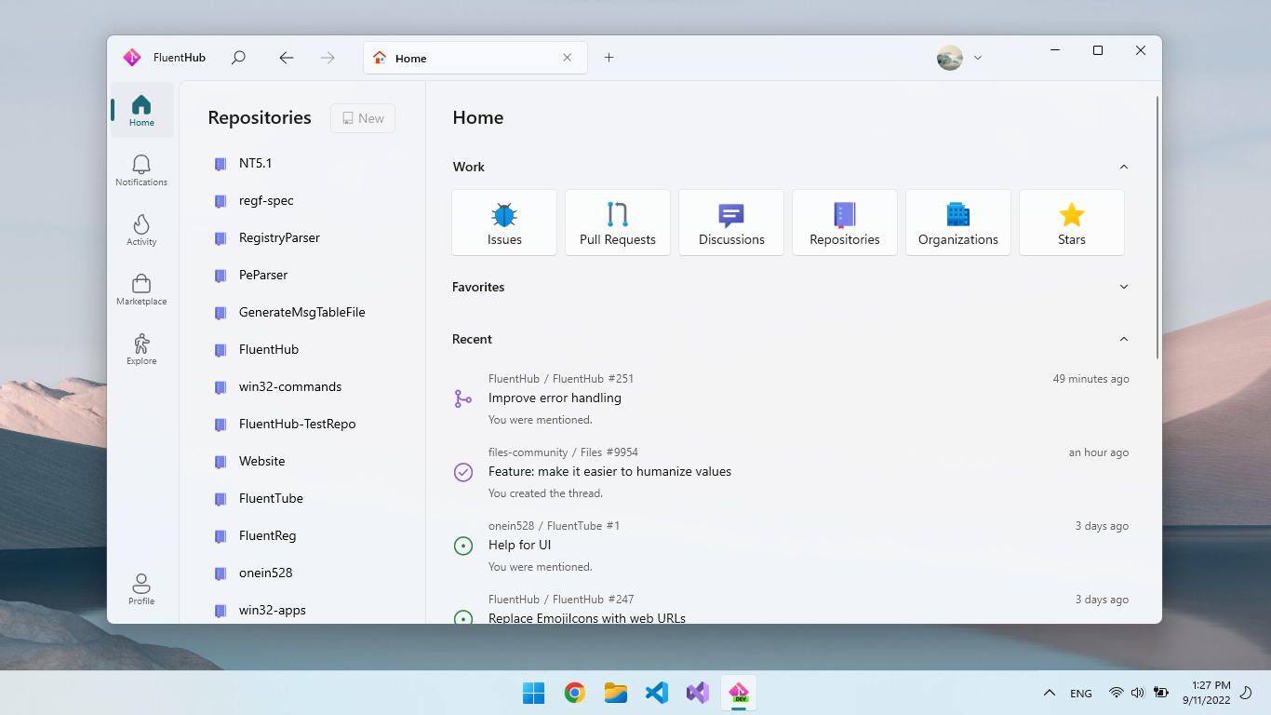Click the Home page vertical scrollbar
The image size is (1271, 715).
1157,227
